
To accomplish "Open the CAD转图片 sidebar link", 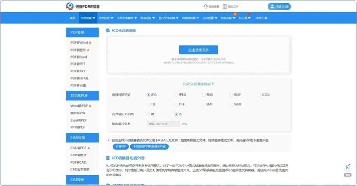I will coord(79,155).
